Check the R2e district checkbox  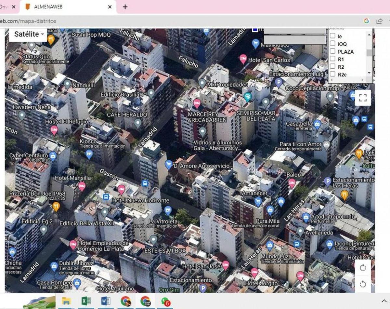click(332, 74)
